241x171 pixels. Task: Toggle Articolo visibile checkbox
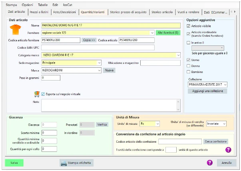pyautogui.click(x=188, y=26)
